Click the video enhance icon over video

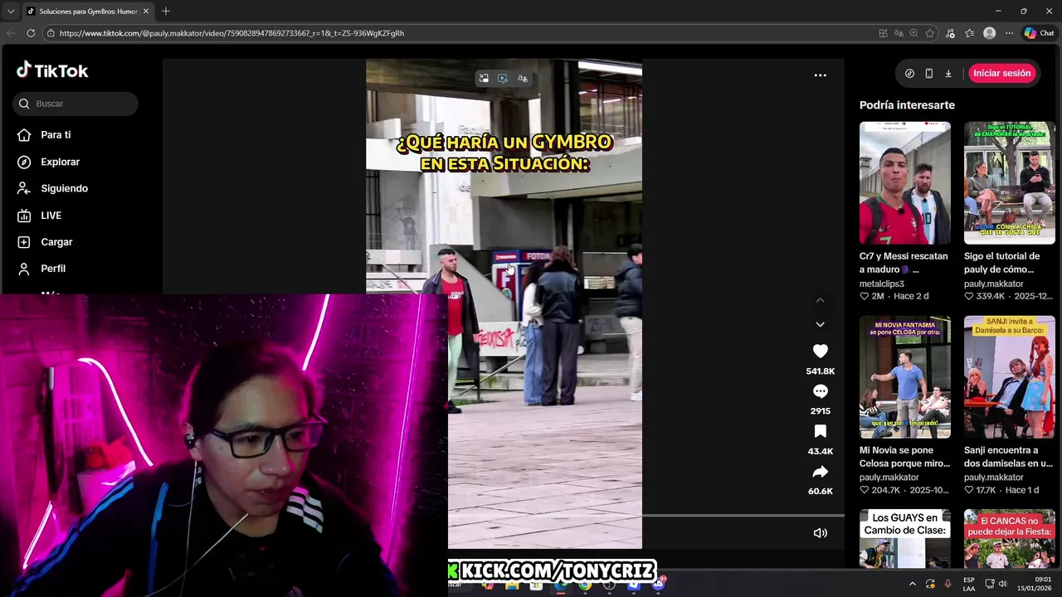[x=503, y=78]
